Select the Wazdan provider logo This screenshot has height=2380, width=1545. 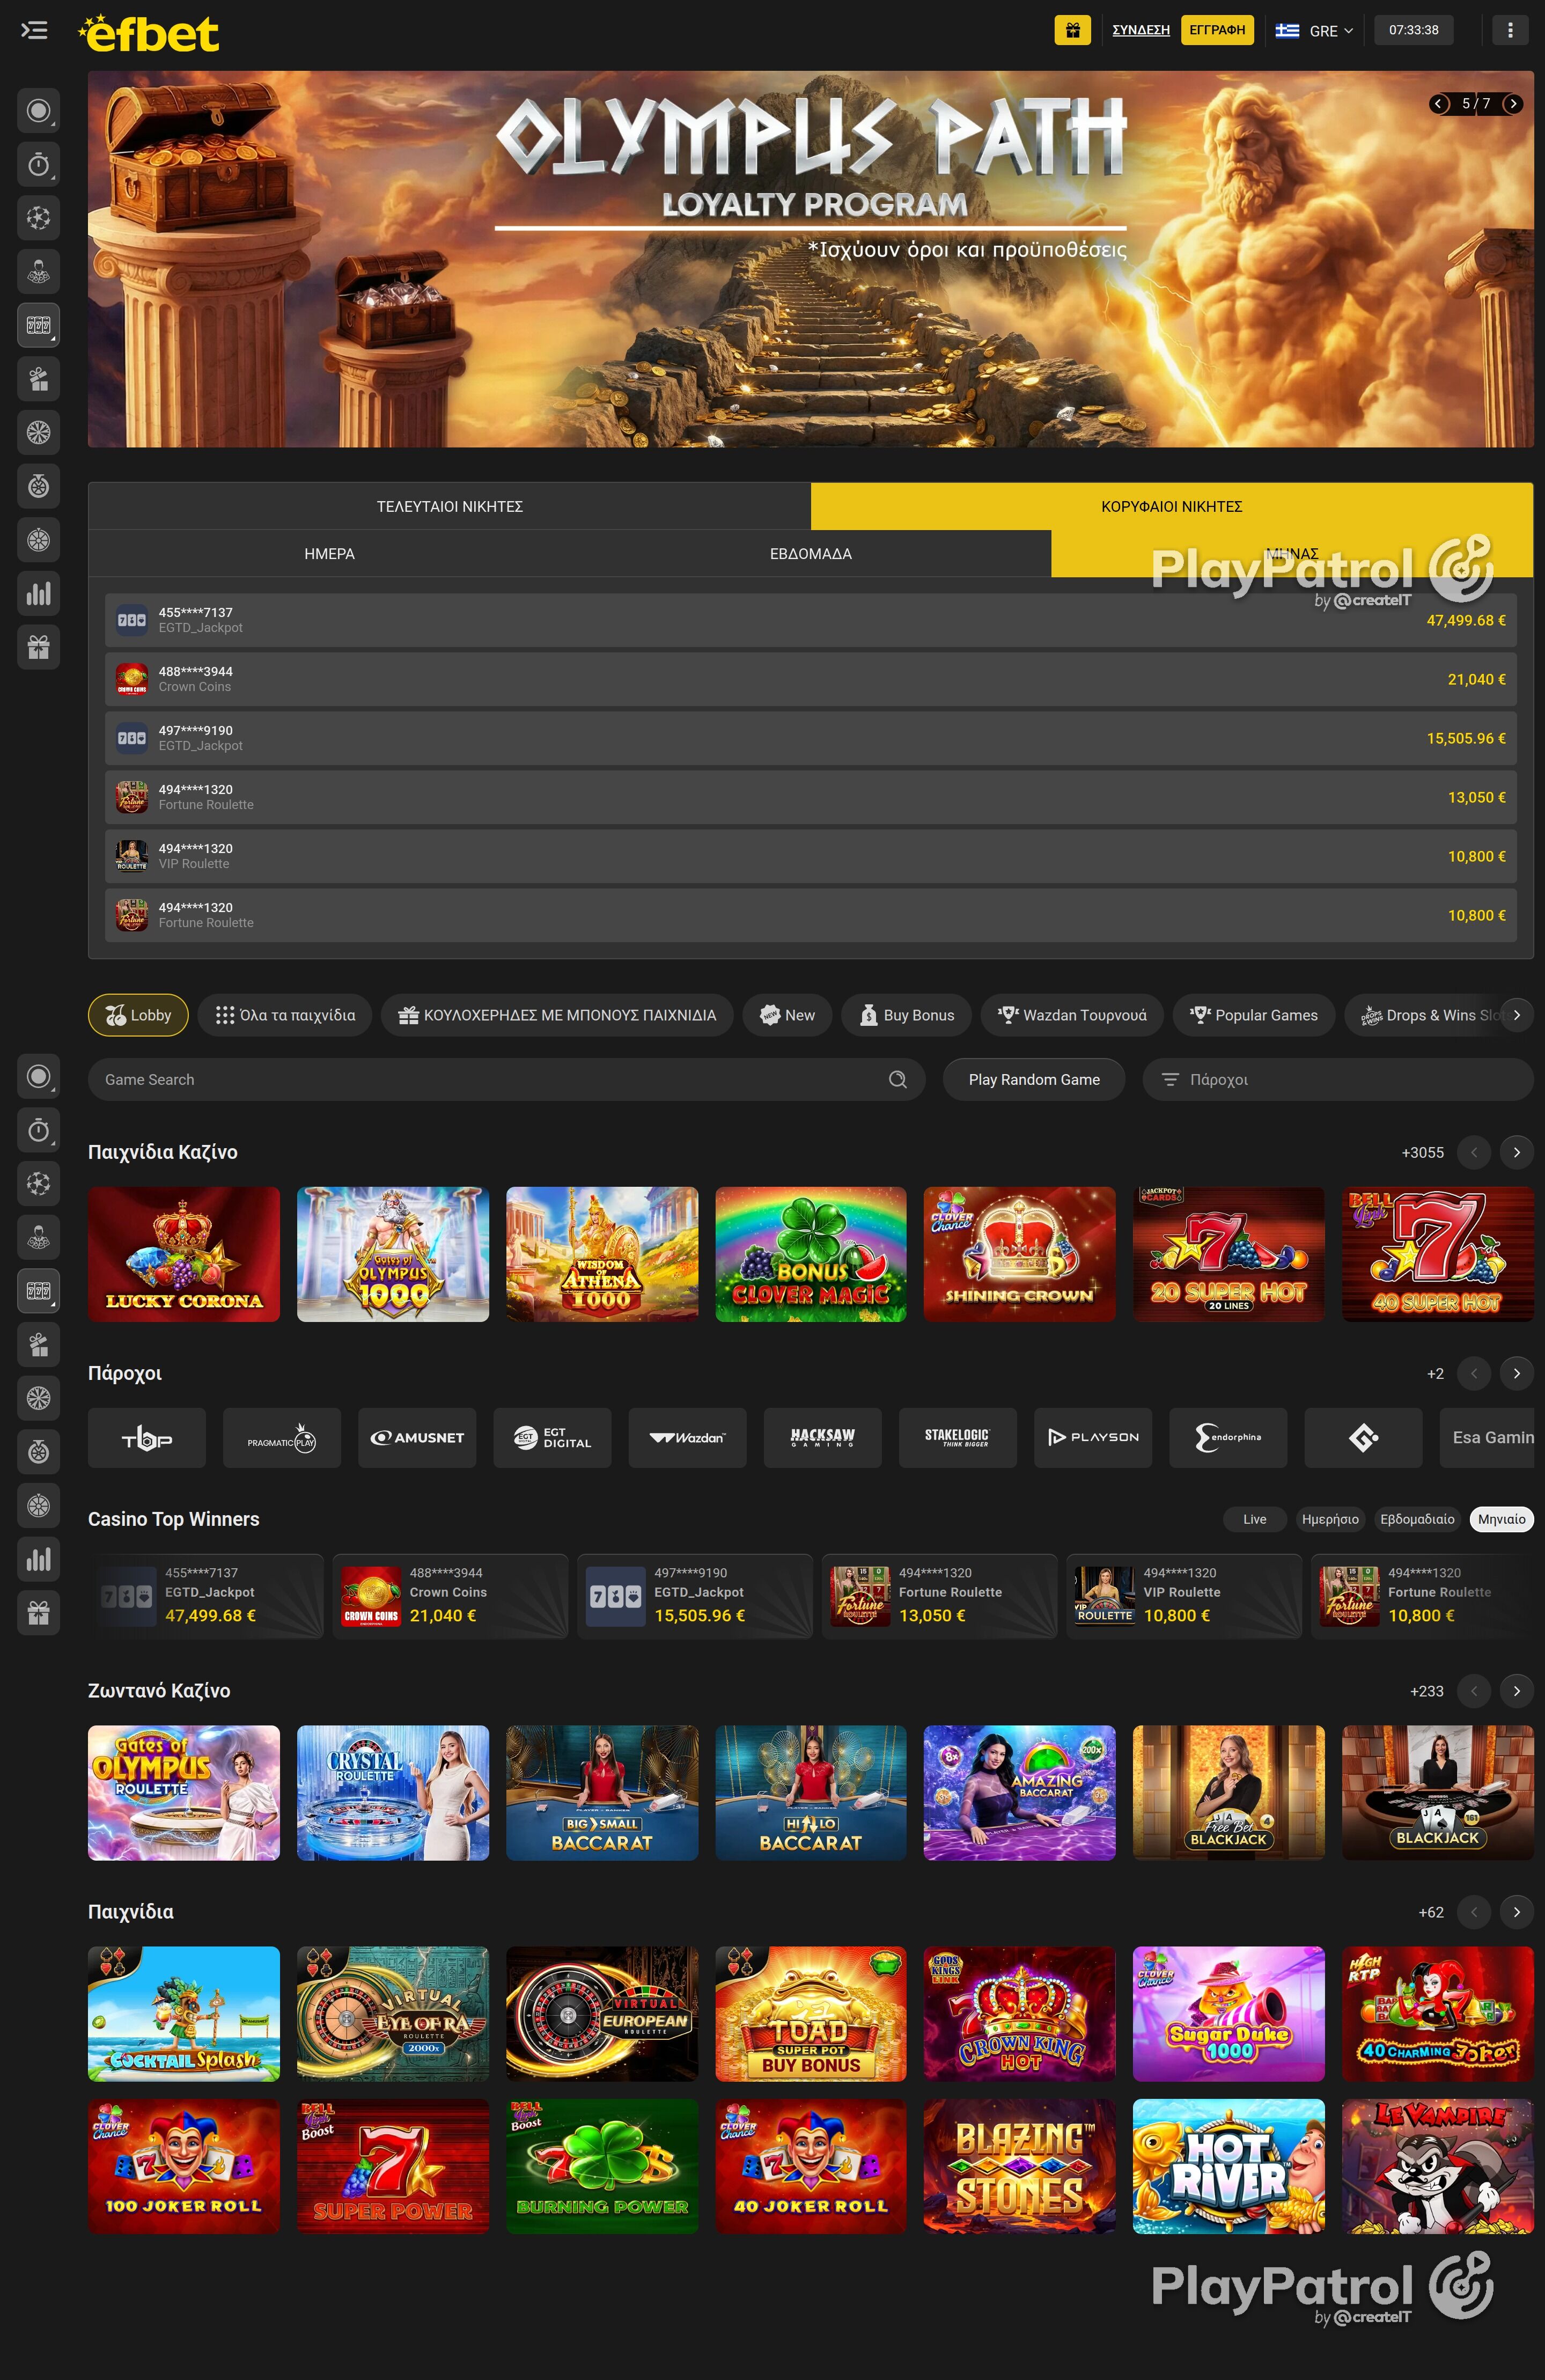click(687, 1438)
